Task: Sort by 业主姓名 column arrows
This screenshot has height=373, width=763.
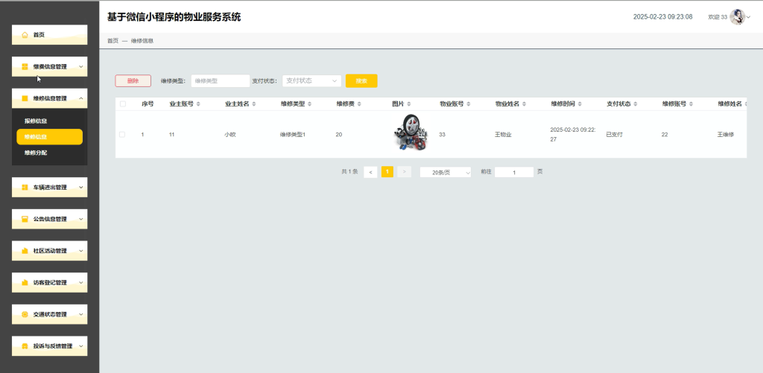Action: click(x=253, y=104)
